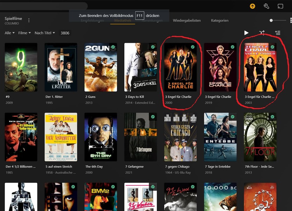Click the orange upload arrow icon
This screenshot has height=211, width=292.
coord(252,6)
